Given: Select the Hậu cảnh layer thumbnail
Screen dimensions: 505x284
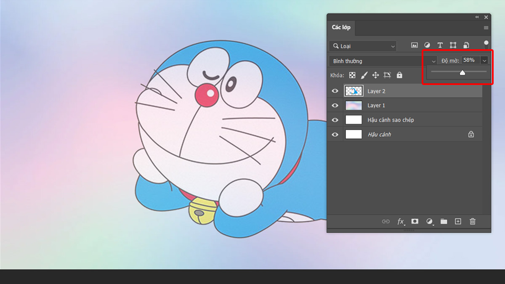Looking at the screenshot, I should click(x=353, y=134).
